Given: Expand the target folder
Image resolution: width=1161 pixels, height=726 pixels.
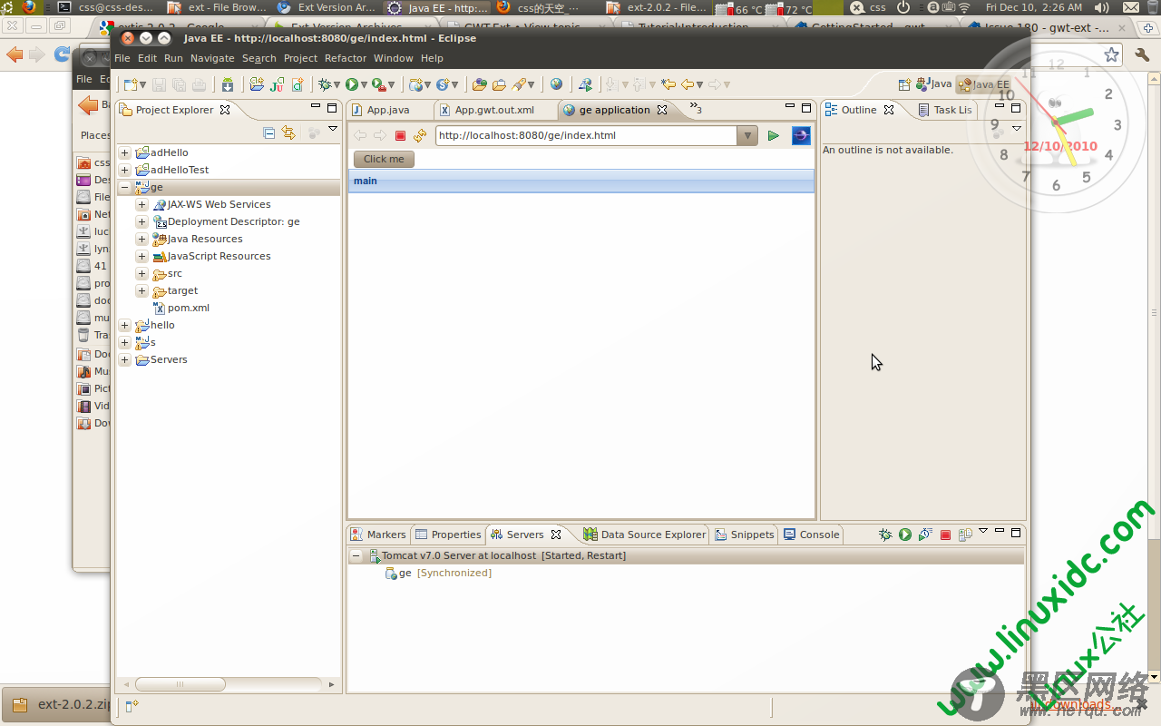Looking at the screenshot, I should coord(141,290).
